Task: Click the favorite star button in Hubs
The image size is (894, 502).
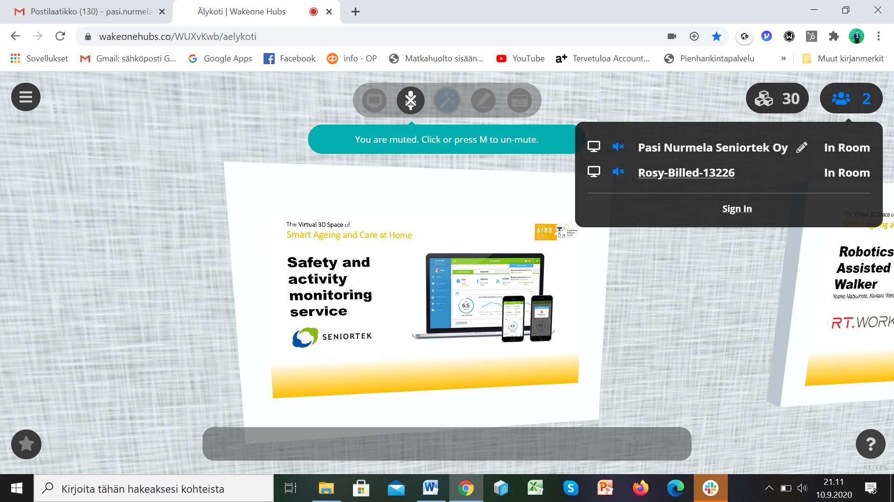Action: (x=26, y=444)
